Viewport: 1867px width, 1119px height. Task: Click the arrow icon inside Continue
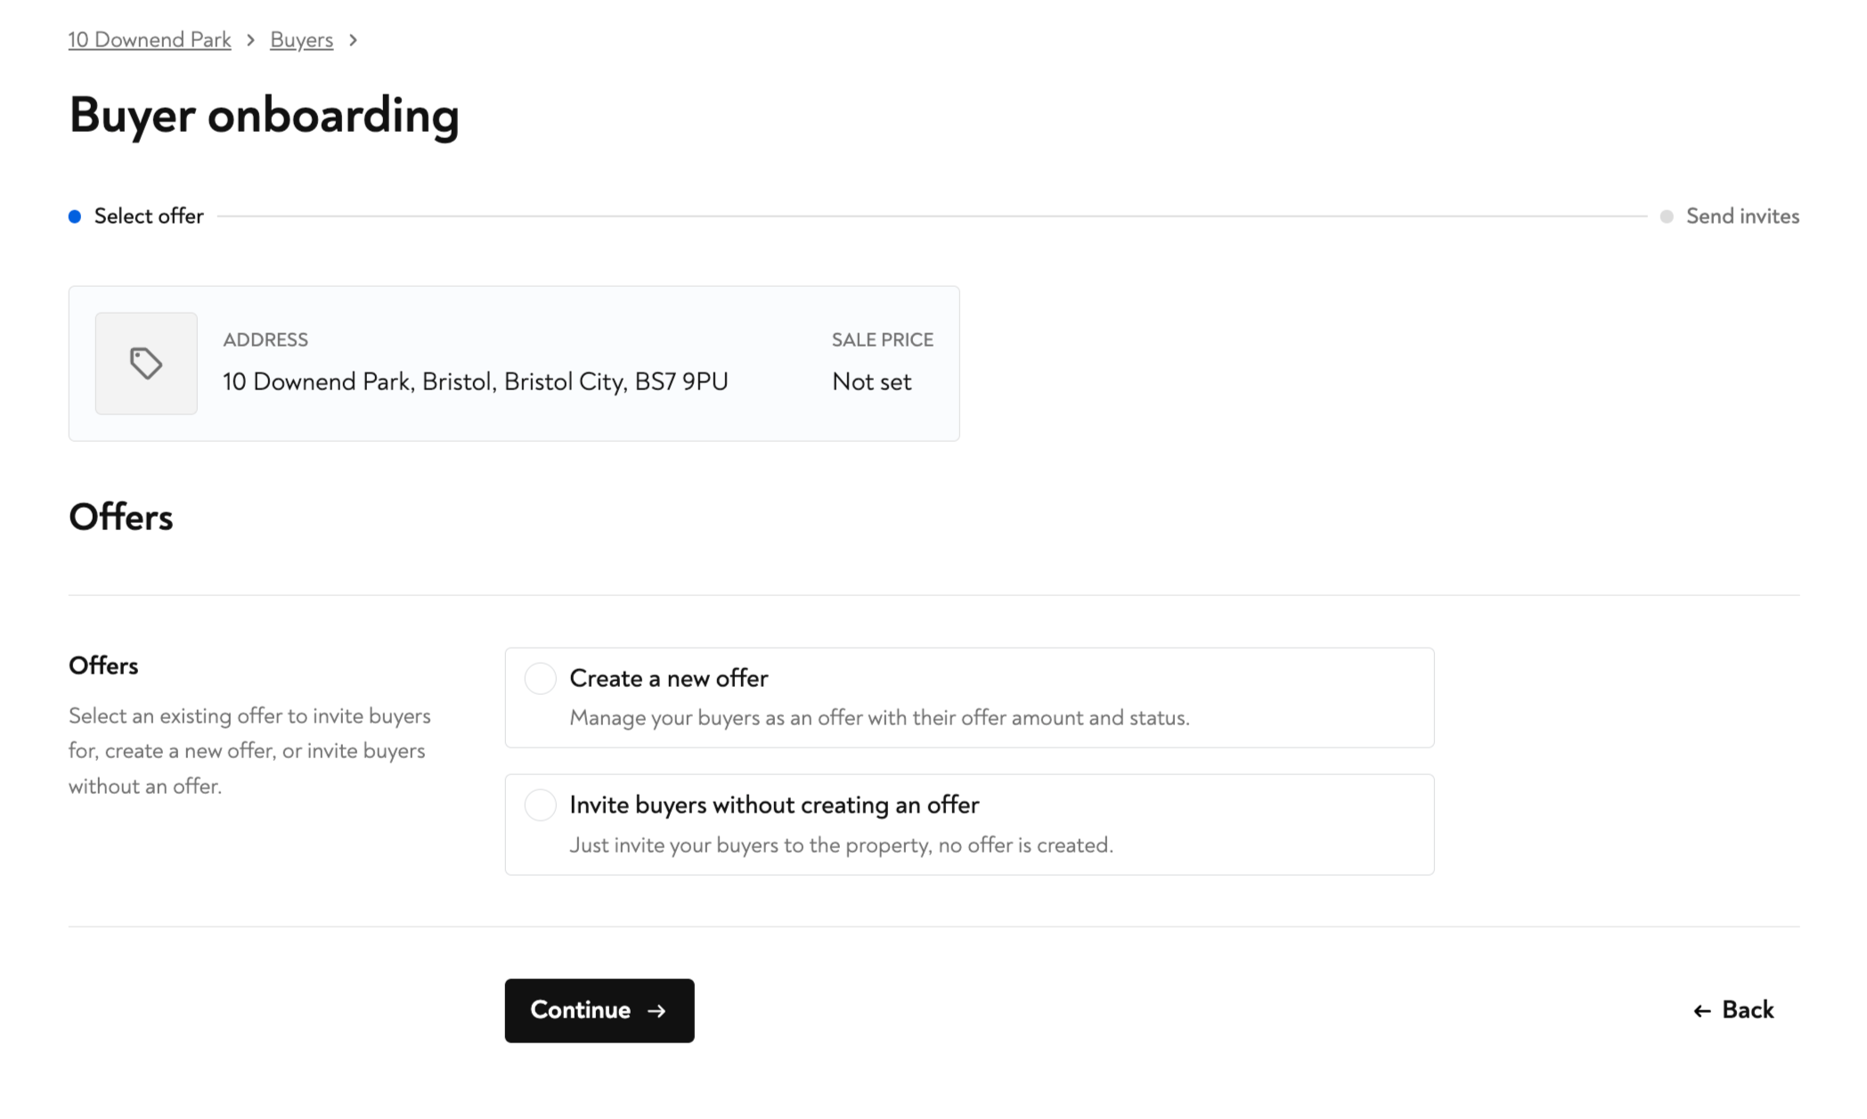click(x=656, y=1011)
